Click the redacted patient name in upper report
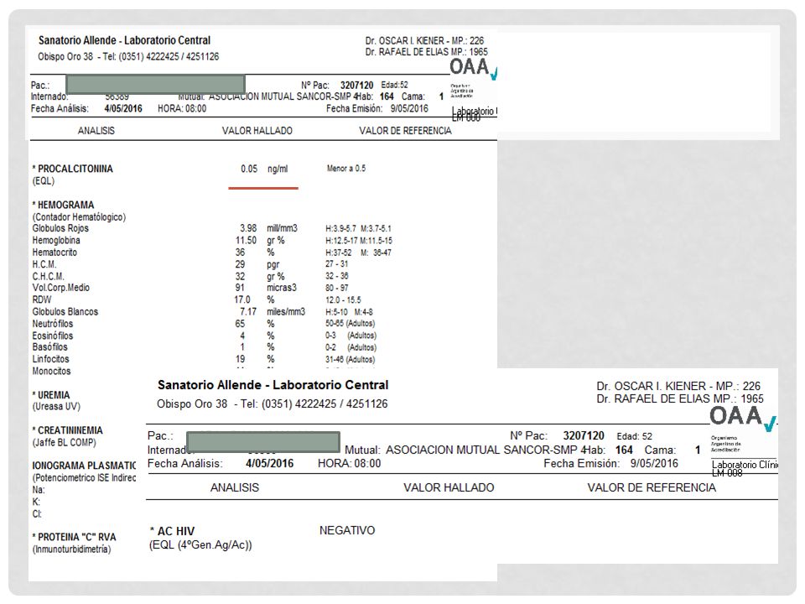The height and width of the screenshot is (604, 805). tap(156, 84)
